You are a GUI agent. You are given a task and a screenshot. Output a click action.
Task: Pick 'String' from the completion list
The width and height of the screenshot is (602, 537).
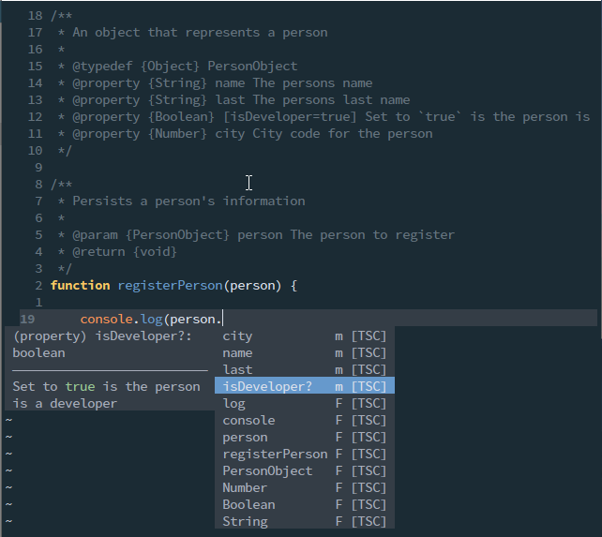pos(305,522)
